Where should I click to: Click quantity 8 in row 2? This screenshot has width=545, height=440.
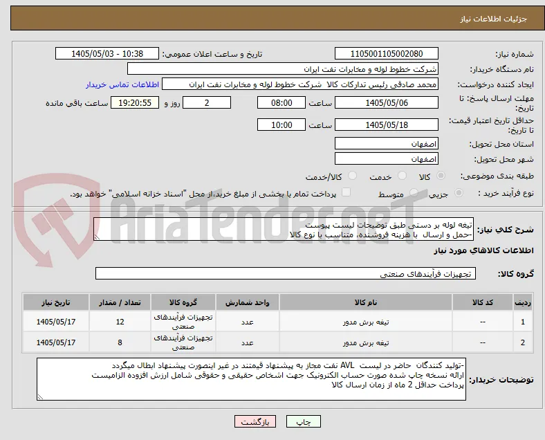[x=120, y=342]
